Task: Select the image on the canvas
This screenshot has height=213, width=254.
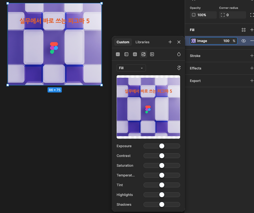Action: [55, 44]
